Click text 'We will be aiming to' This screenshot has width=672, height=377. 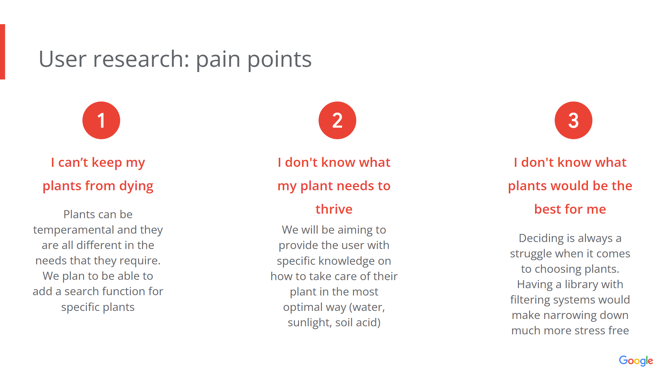(334, 230)
